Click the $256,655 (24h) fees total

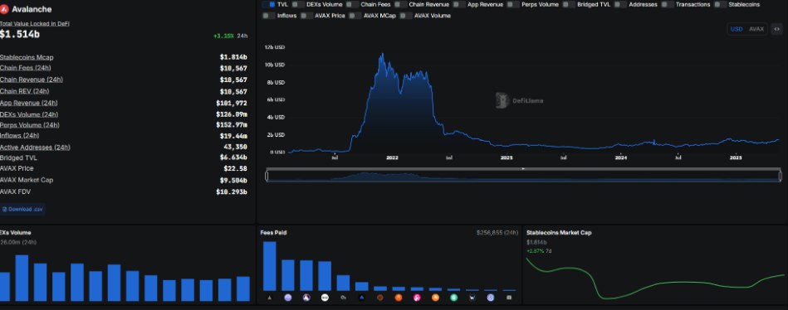[x=497, y=233]
